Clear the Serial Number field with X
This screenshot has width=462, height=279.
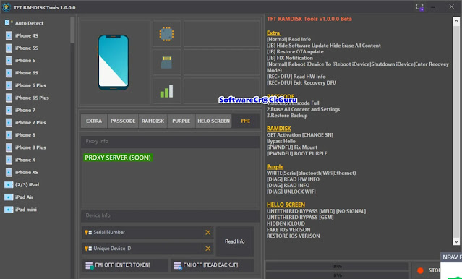click(208, 233)
